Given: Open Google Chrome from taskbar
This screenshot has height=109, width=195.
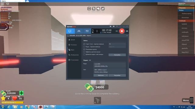Looking at the screenshot, I should point(28,107).
